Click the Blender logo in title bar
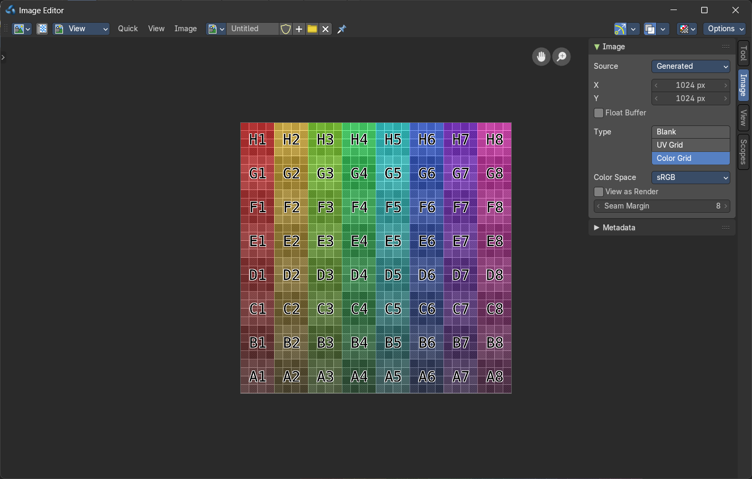This screenshot has width=752, height=479. coord(11,10)
